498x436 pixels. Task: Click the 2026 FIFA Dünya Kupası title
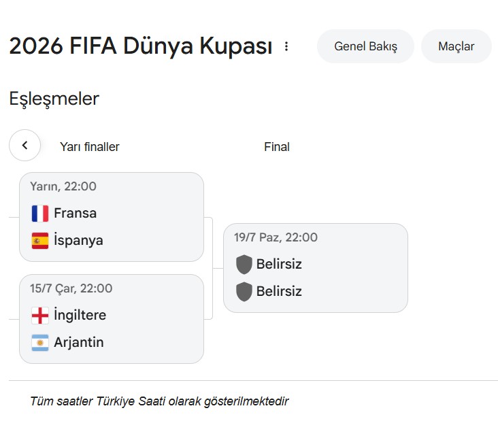pyautogui.click(x=141, y=46)
